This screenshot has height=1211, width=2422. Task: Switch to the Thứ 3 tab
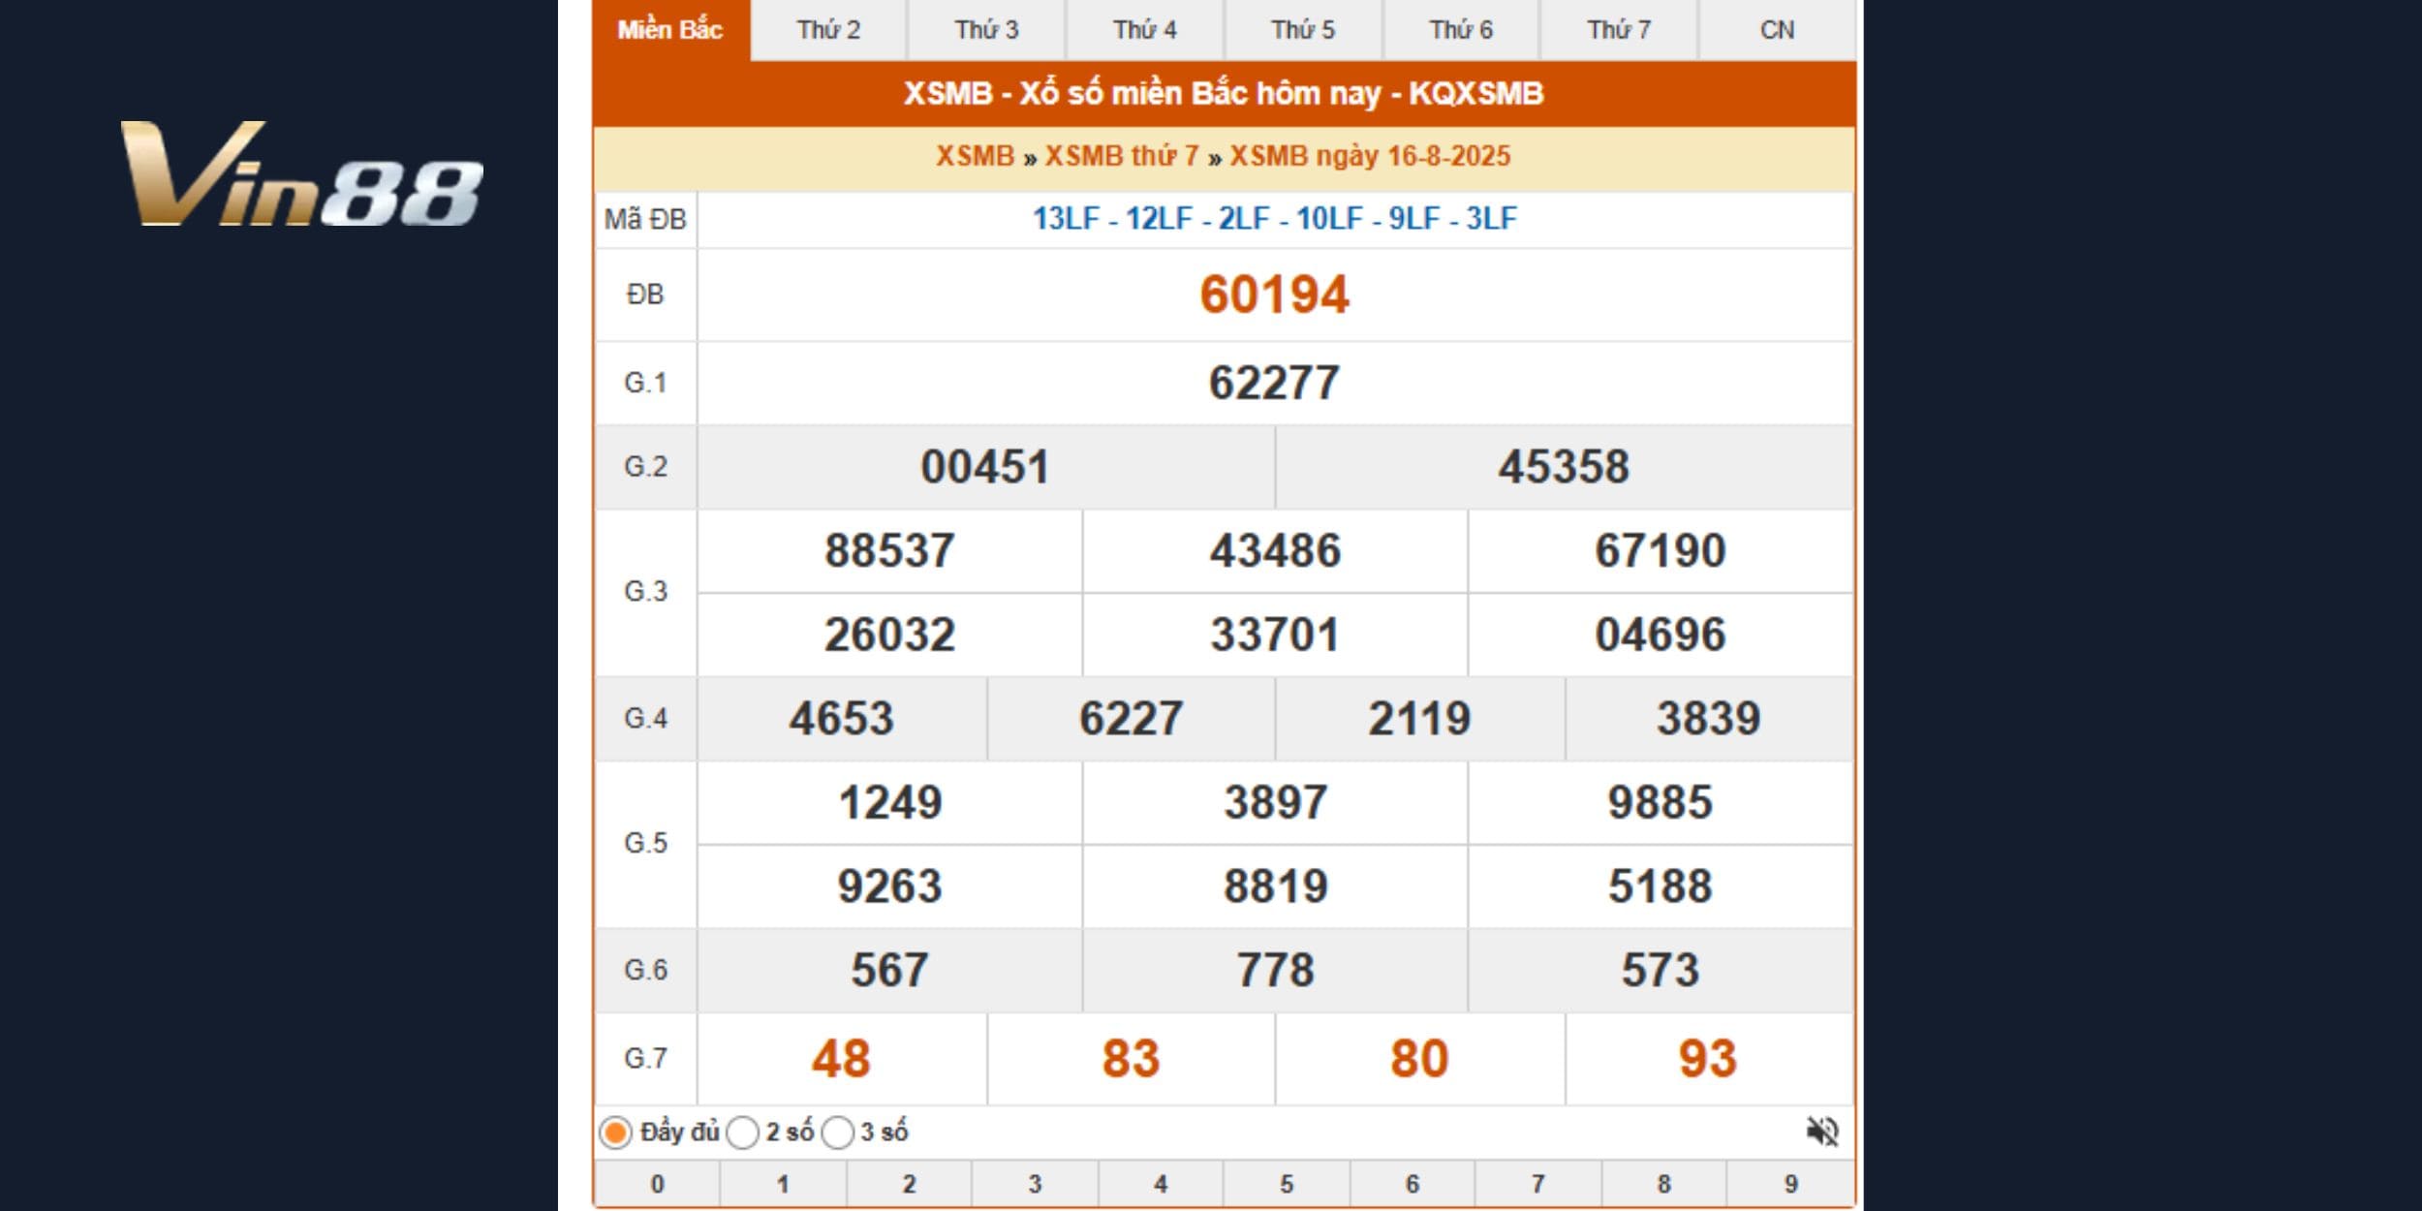(986, 30)
